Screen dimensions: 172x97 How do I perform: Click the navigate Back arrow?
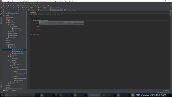(26, 5)
